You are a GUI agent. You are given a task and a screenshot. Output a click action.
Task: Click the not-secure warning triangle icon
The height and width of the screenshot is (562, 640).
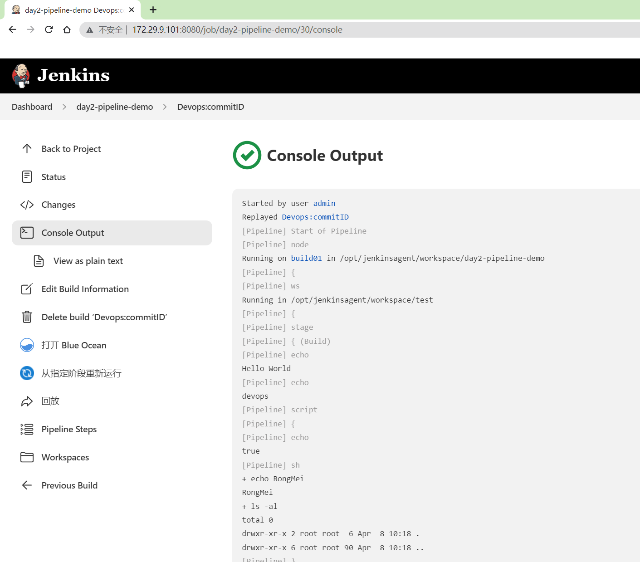90,30
